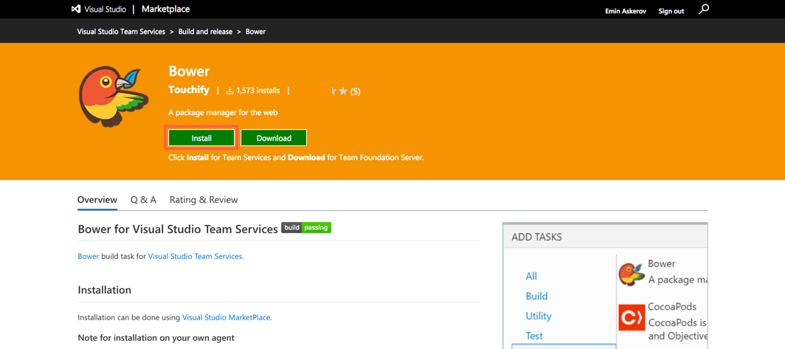This screenshot has height=349, width=785.
Task: Click the Bower extension title
Action: point(189,71)
